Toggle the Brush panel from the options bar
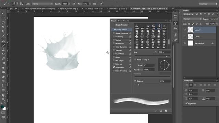 [22, 4]
